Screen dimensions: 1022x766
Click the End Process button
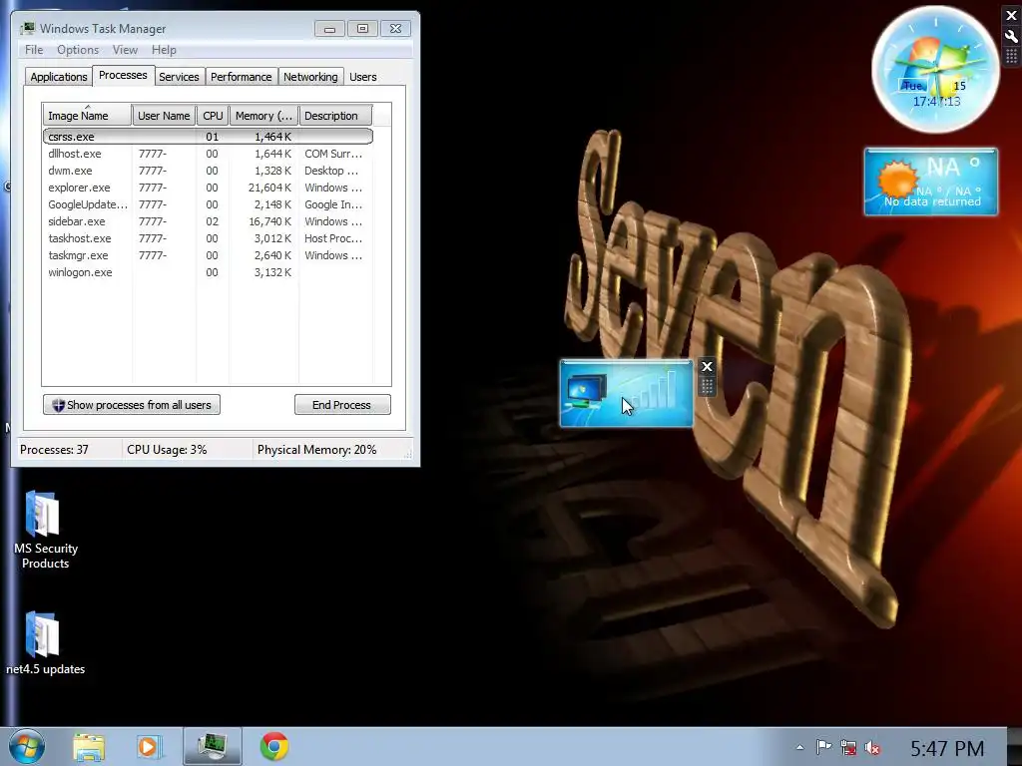[342, 405]
